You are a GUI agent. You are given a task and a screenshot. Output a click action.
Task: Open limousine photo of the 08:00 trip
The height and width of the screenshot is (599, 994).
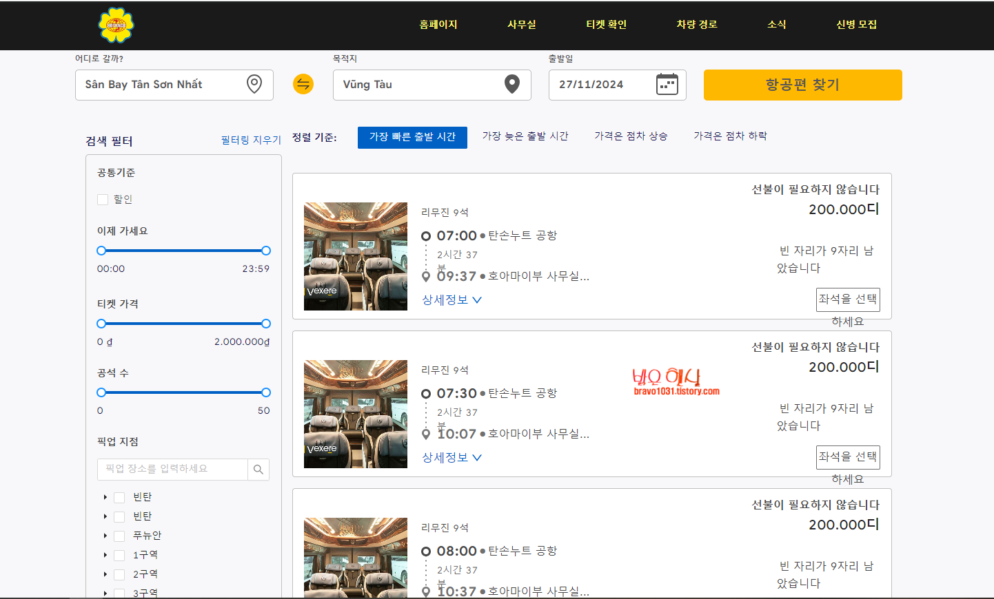point(356,558)
